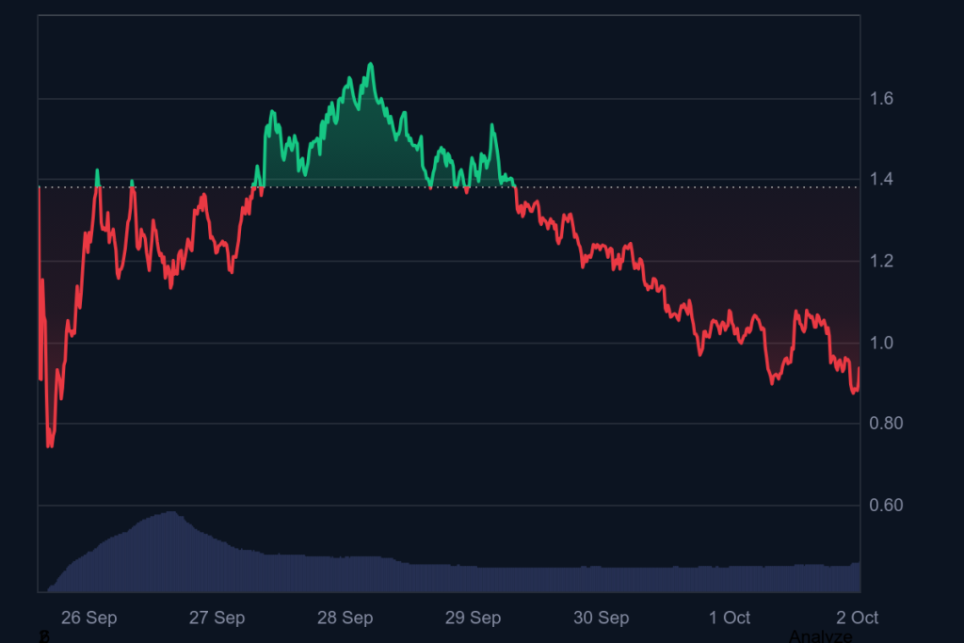This screenshot has width=964, height=643.
Task: Click the partially hidden icon at bottom-left corner
Action: click(x=43, y=637)
